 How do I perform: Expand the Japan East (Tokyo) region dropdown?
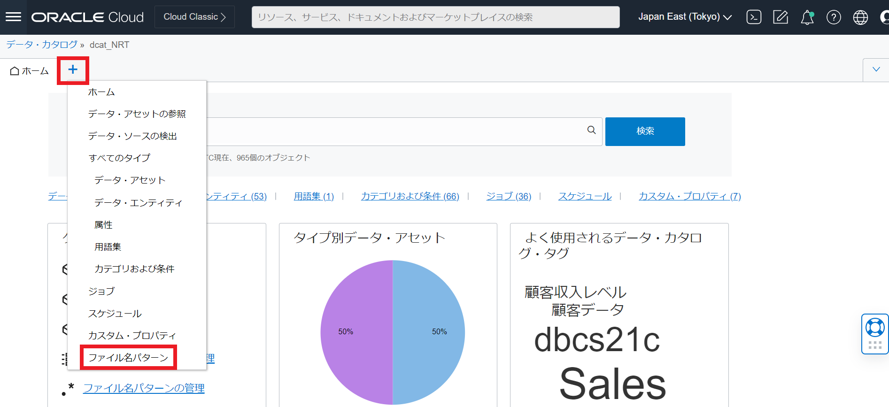coord(685,17)
